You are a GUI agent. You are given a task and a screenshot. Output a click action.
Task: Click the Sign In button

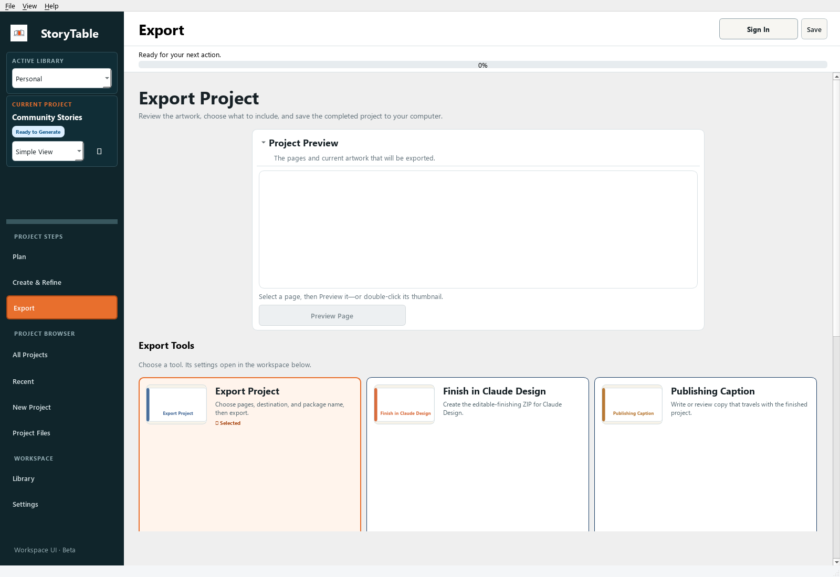pos(759,29)
